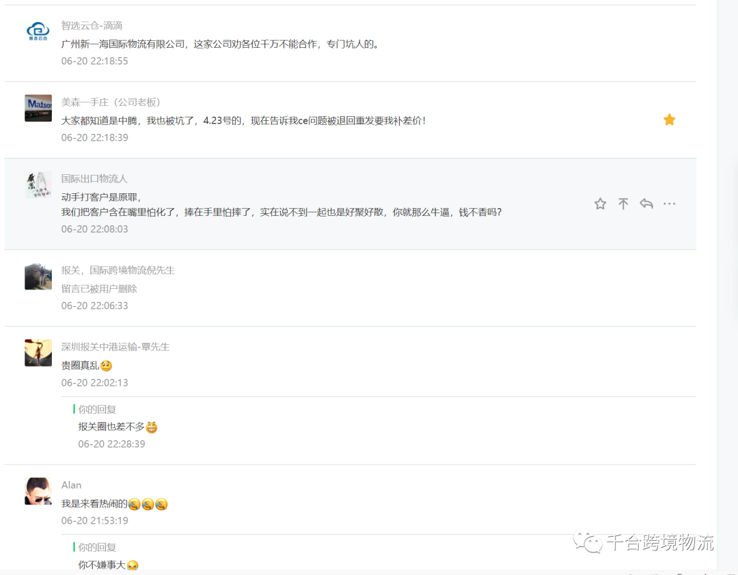Click the username Alan

71,485
